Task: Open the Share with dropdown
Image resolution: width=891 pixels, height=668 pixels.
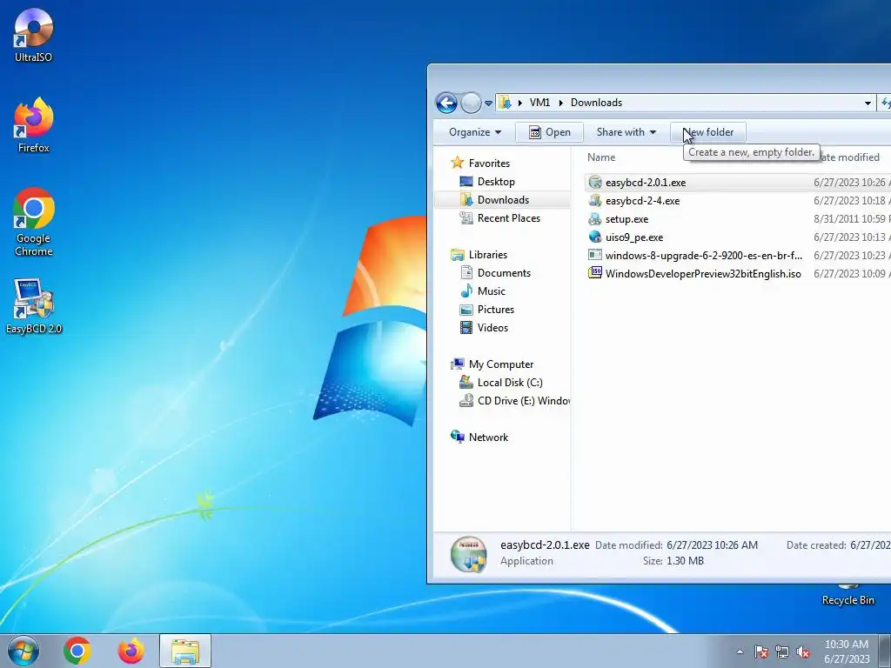Action: pyautogui.click(x=626, y=132)
